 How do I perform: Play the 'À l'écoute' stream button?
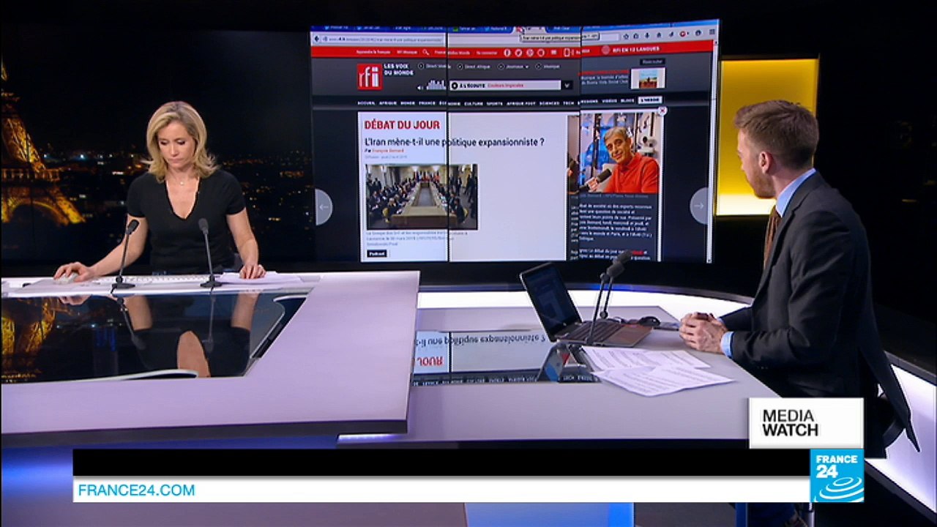pos(455,86)
